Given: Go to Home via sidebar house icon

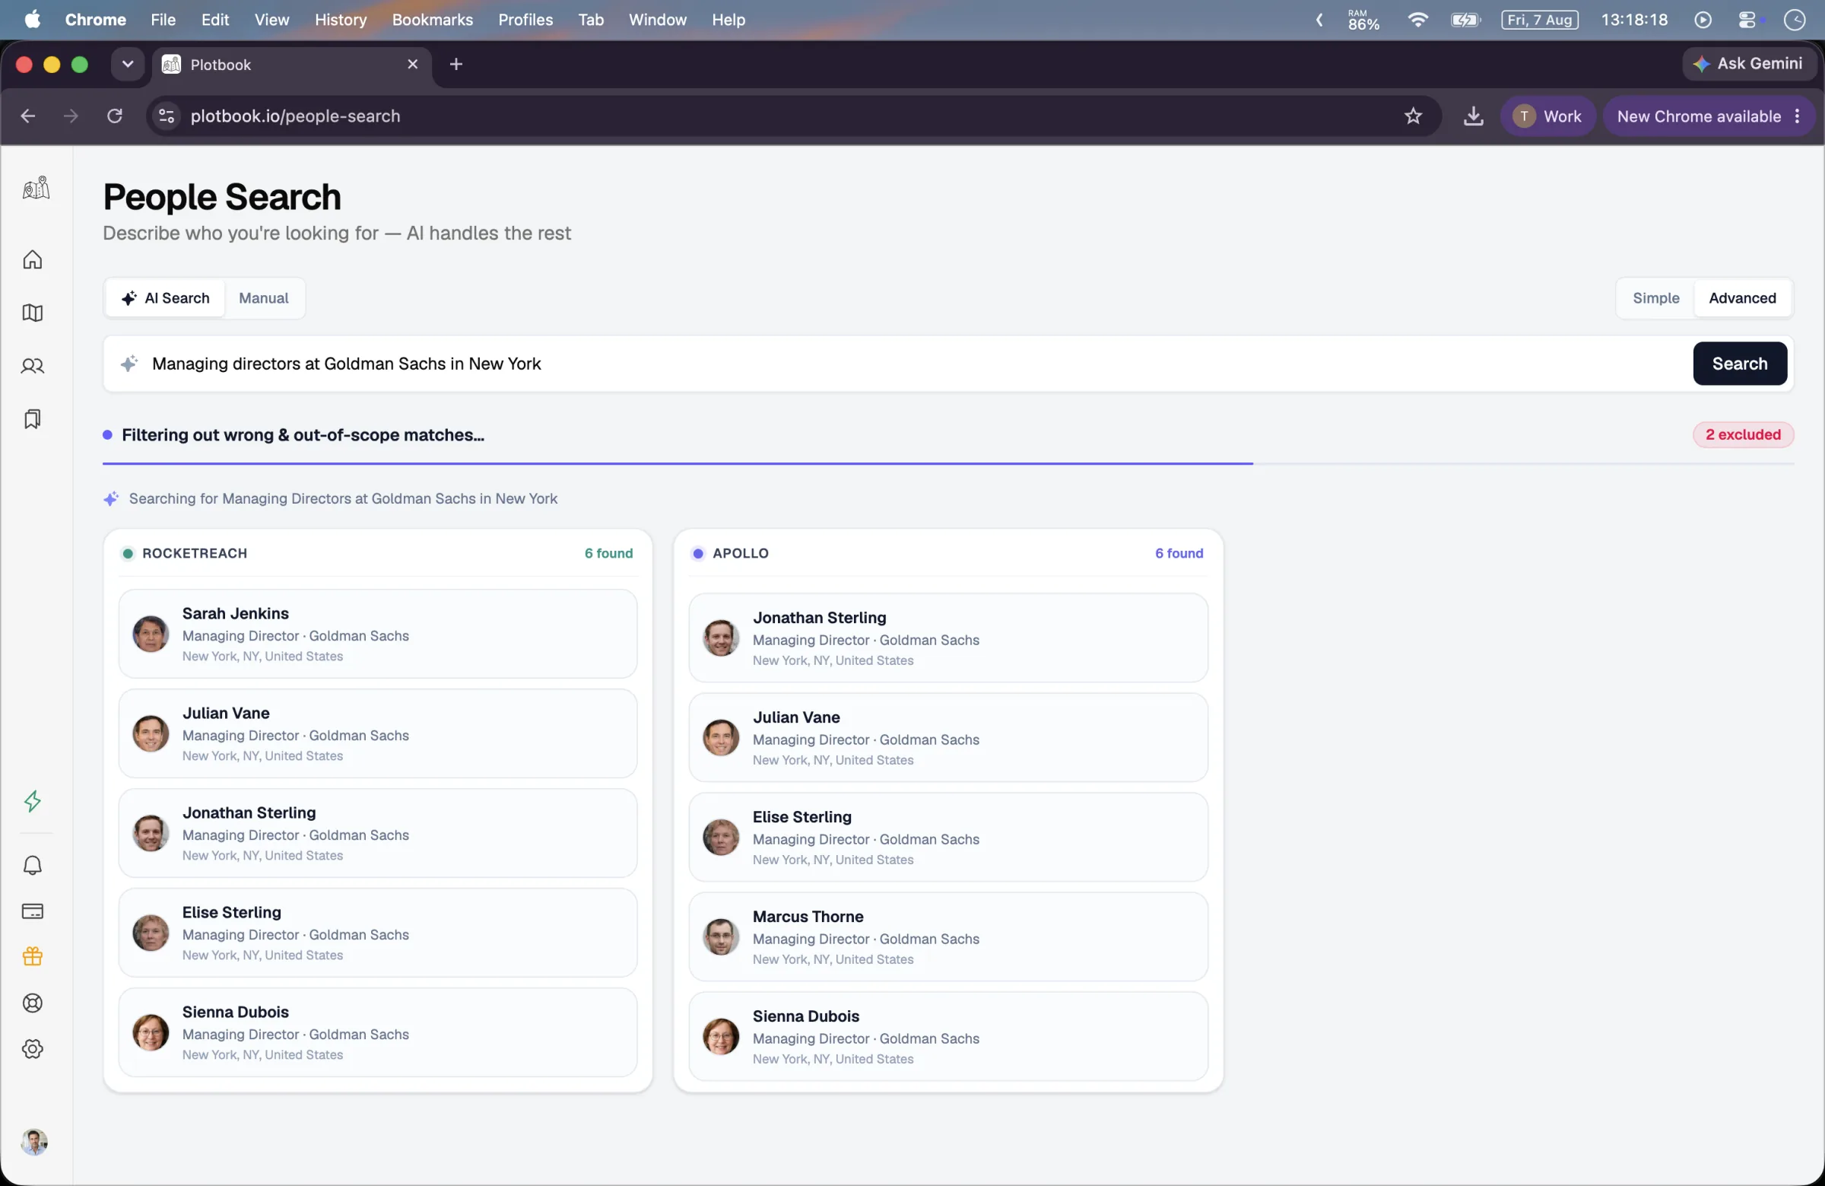Looking at the screenshot, I should pos(32,260).
